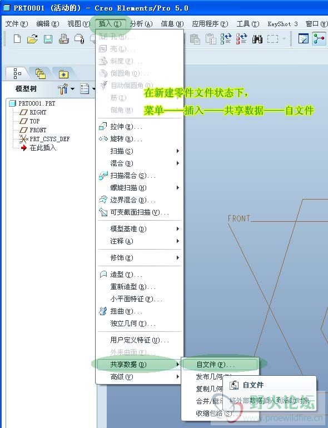Expand the 修饰(E) submenu
Image resolution: width=328 pixels, height=428 pixels.
tap(140, 258)
